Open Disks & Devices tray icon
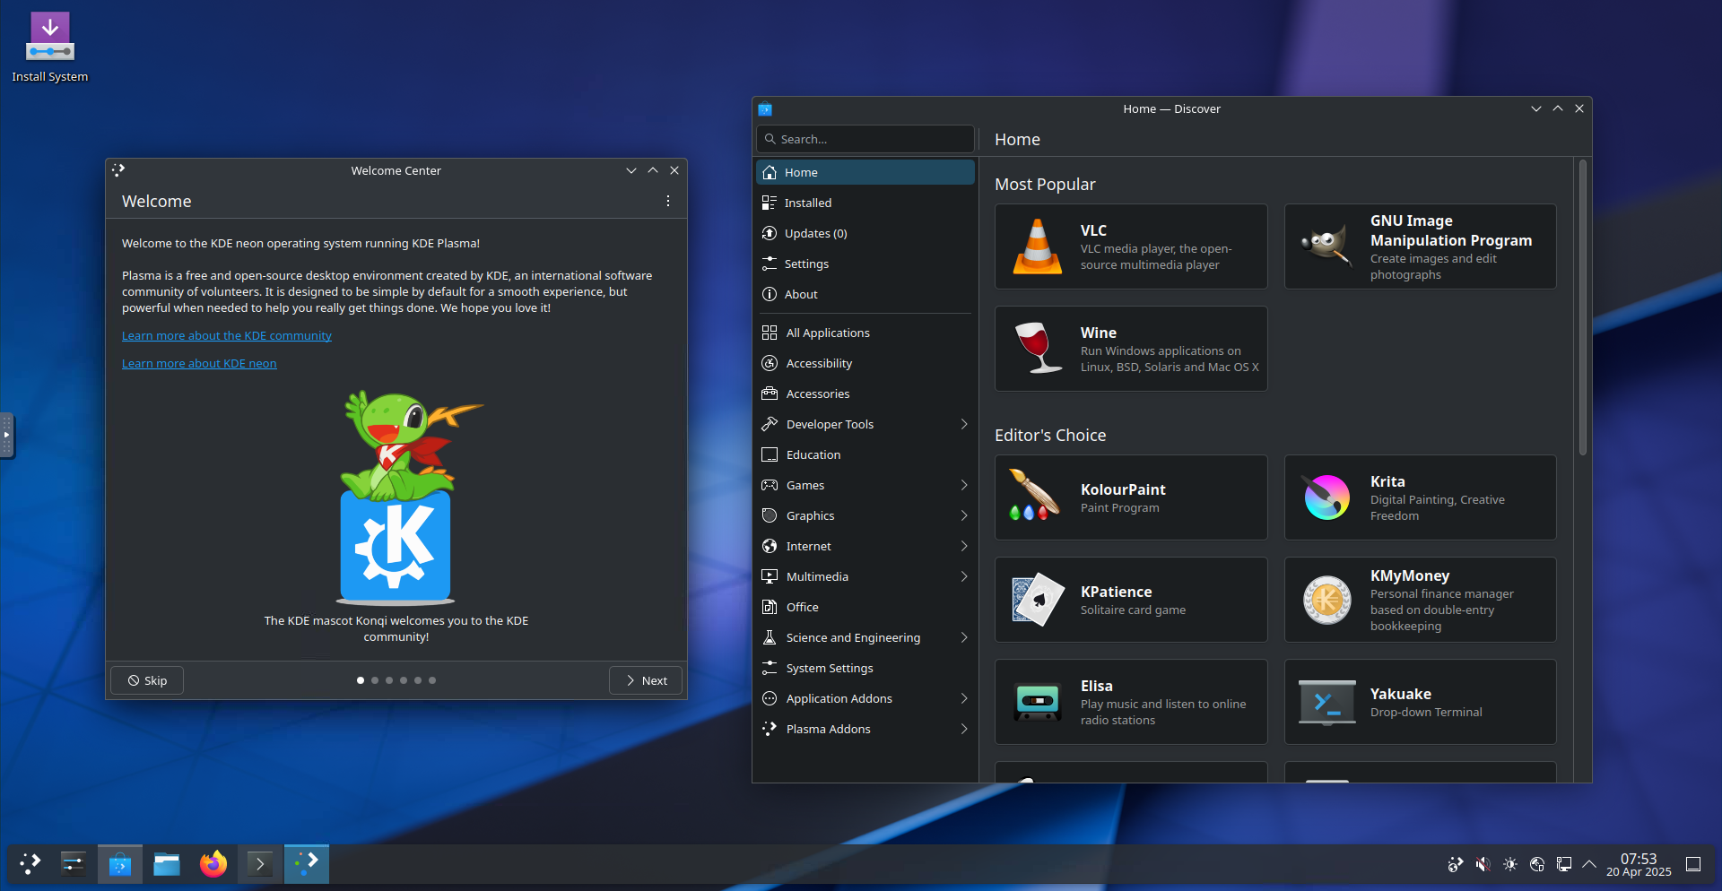The height and width of the screenshot is (891, 1722). pyautogui.click(x=1537, y=864)
